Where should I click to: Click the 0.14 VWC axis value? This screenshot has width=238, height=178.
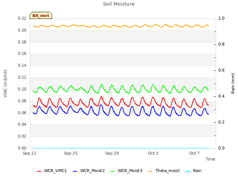(x=22, y=65)
